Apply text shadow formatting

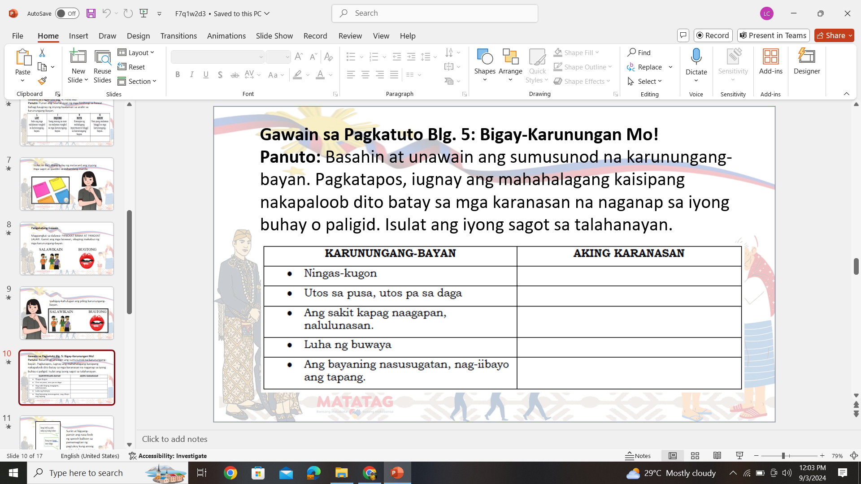pyautogui.click(x=220, y=75)
